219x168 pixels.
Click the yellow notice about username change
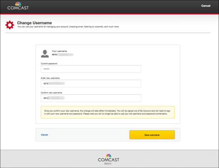pyautogui.click(x=108, y=112)
